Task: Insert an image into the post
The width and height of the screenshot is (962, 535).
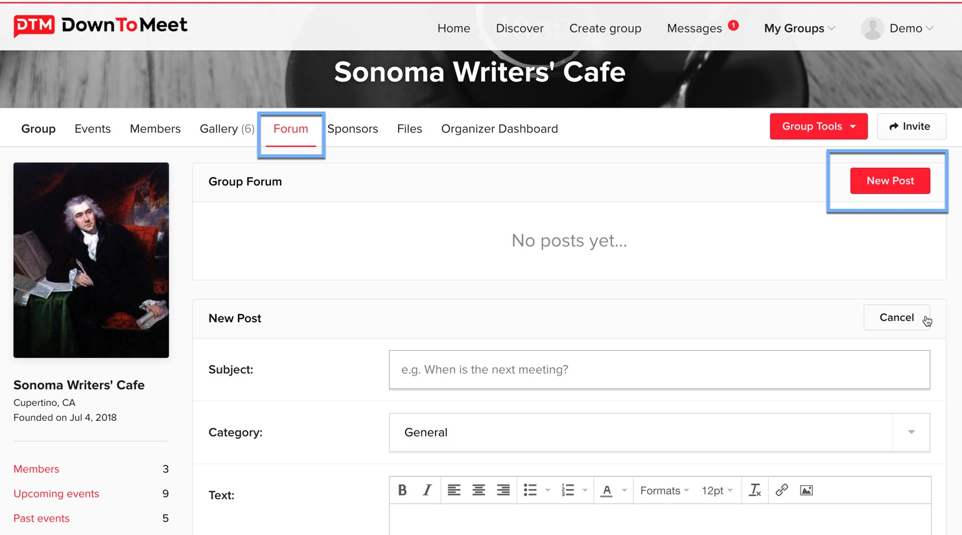Action: pyautogui.click(x=806, y=490)
